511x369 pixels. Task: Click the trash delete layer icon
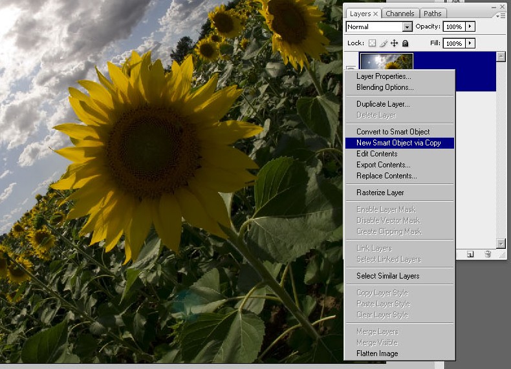(x=488, y=255)
